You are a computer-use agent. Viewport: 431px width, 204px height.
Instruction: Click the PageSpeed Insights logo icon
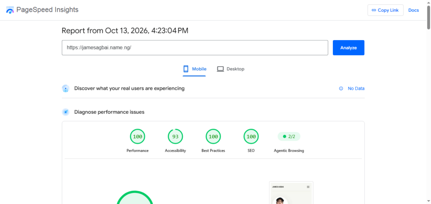point(10,10)
